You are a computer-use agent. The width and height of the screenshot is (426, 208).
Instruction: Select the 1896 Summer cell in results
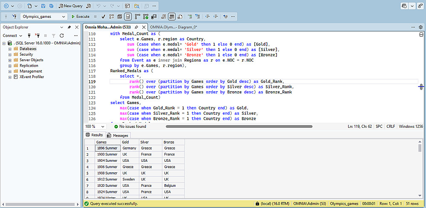click(x=108, y=148)
